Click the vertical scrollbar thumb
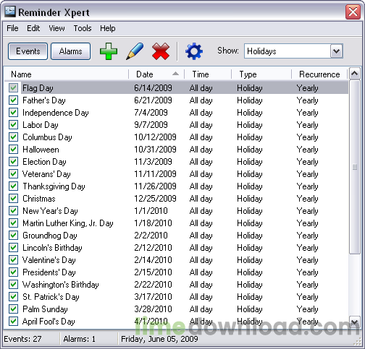 354,167
